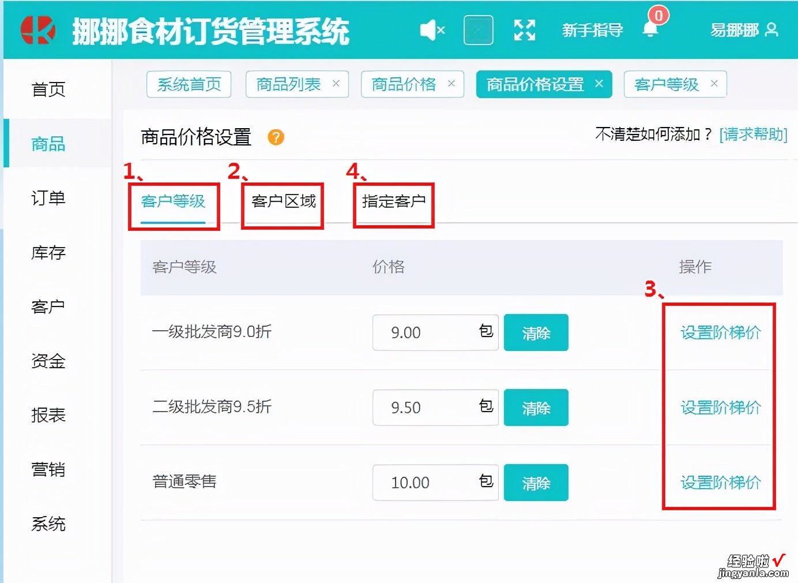Viewport: 798px width, 583px height.
Task: Select the 商品价格设置 tab
Action: click(x=535, y=84)
